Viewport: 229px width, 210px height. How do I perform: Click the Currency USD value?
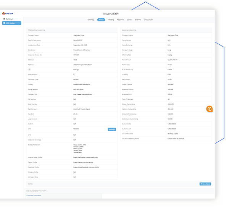169,74
